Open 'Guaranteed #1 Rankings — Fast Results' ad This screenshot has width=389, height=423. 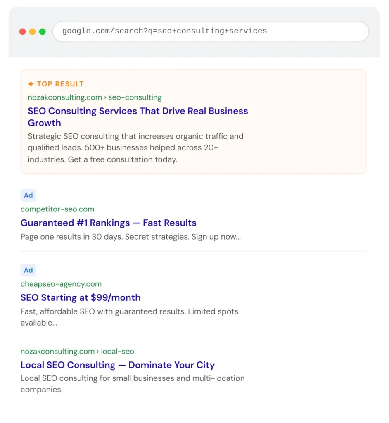tap(109, 223)
